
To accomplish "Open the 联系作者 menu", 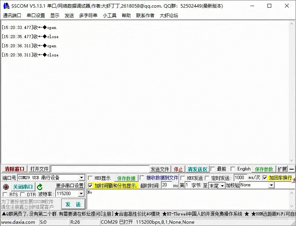I will coord(145,15).
